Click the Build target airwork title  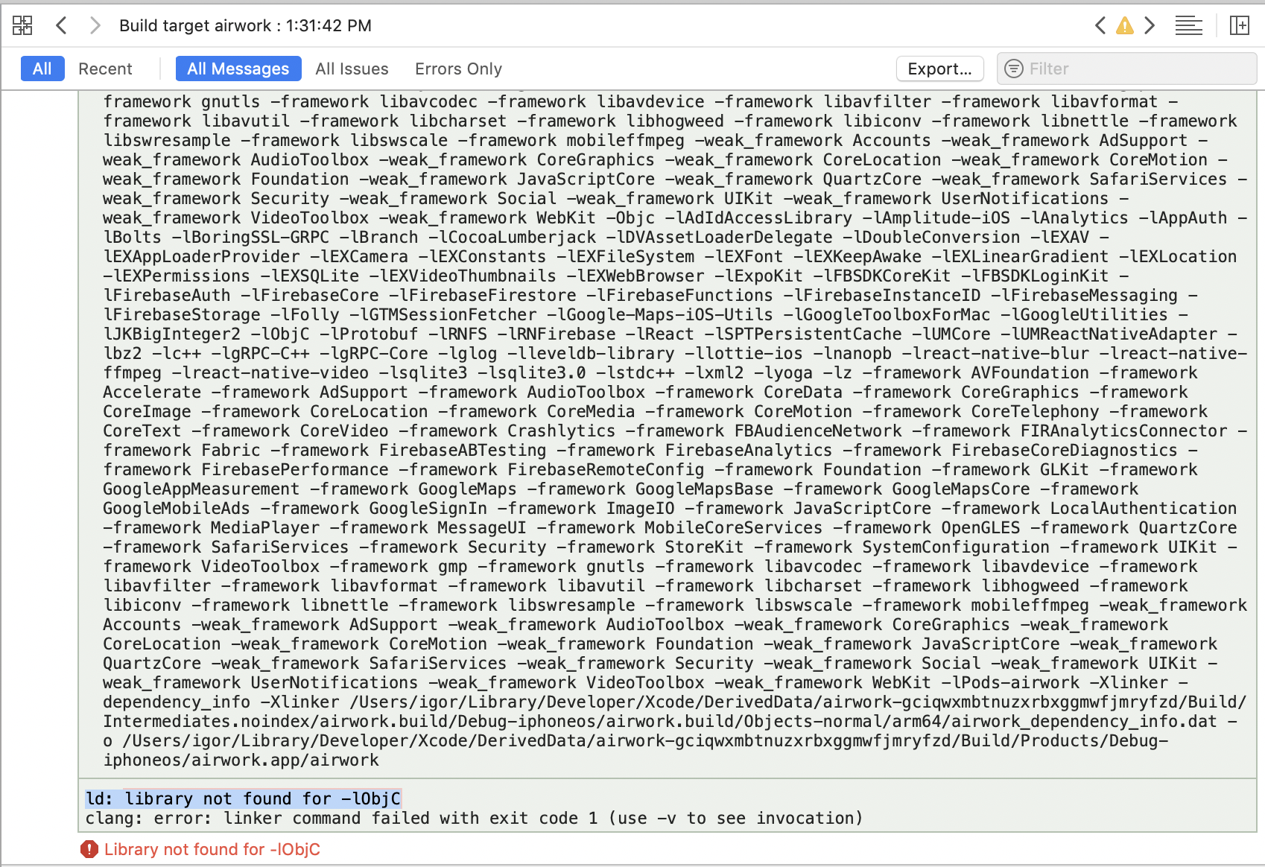(245, 25)
